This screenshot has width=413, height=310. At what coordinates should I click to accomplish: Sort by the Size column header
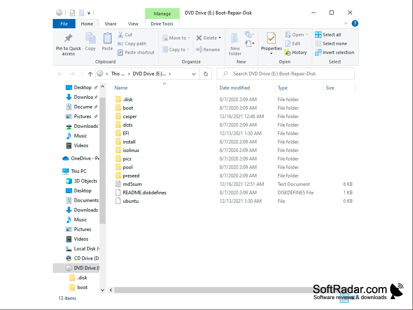point(339,88)
